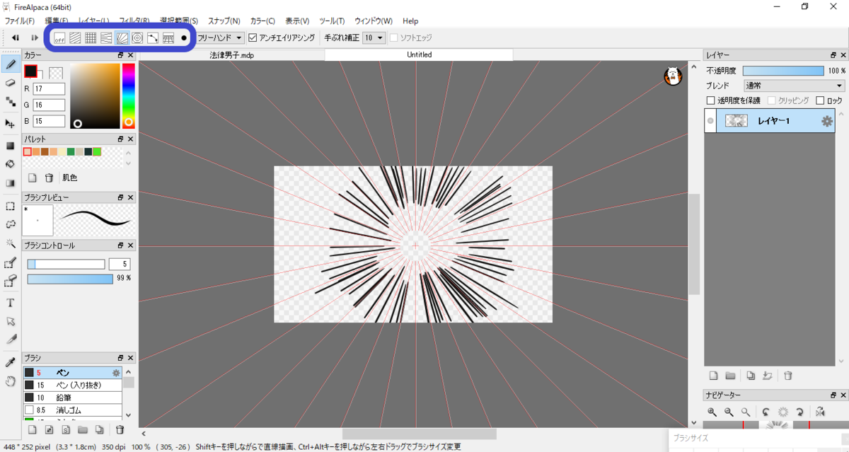Enable crisscross grid snap

pyautogui.click(x=91, y=37)
